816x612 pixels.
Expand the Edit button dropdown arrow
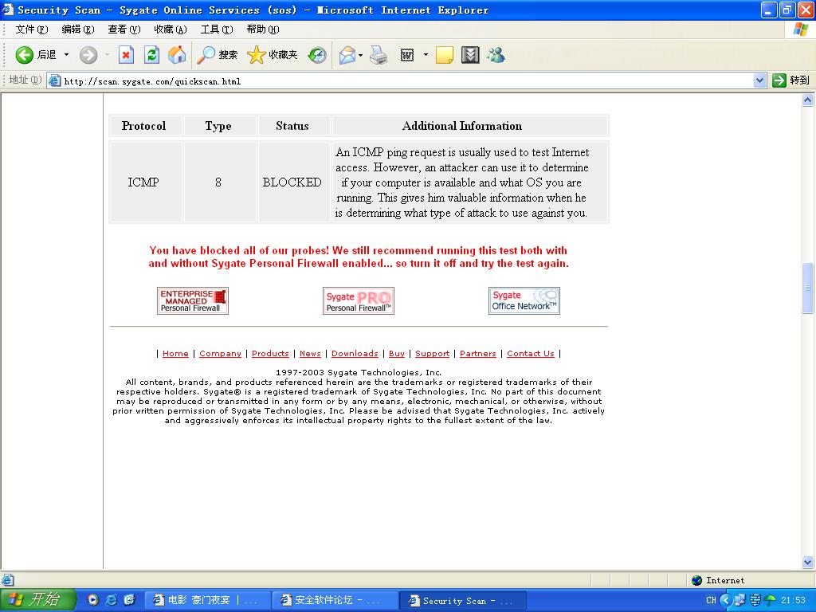tap(426, 55)
